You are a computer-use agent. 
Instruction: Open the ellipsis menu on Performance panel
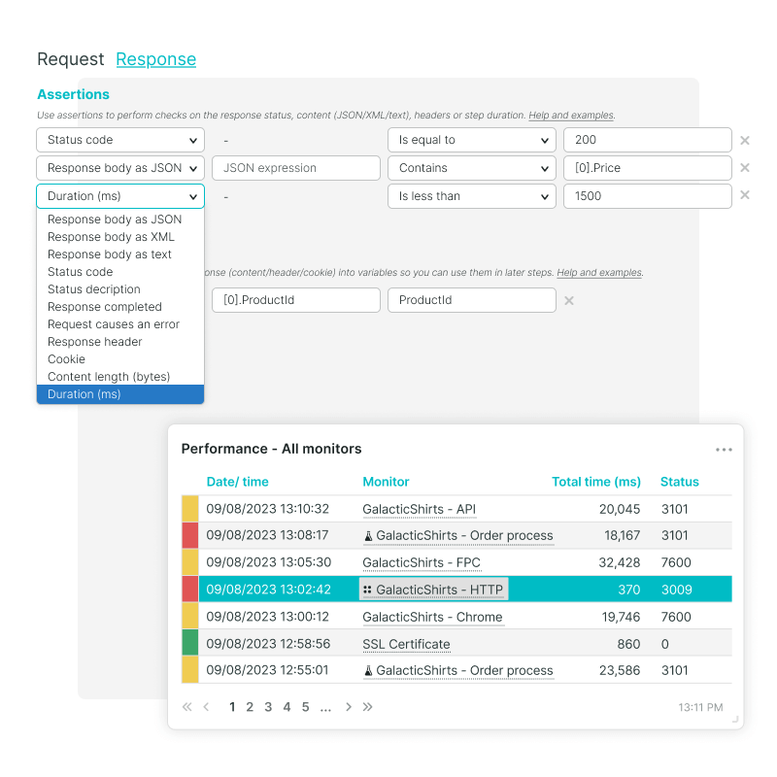click(724, 449)
